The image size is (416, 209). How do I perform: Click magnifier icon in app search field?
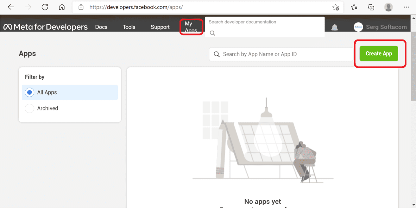tap(217, 54)
